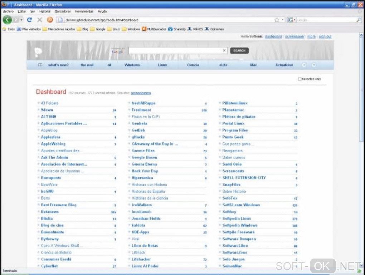This screenshot has height=275, width=365.
Task: Reload the page with the blue refresh icon
Action: pyautogui.click(x=29, y=20)
